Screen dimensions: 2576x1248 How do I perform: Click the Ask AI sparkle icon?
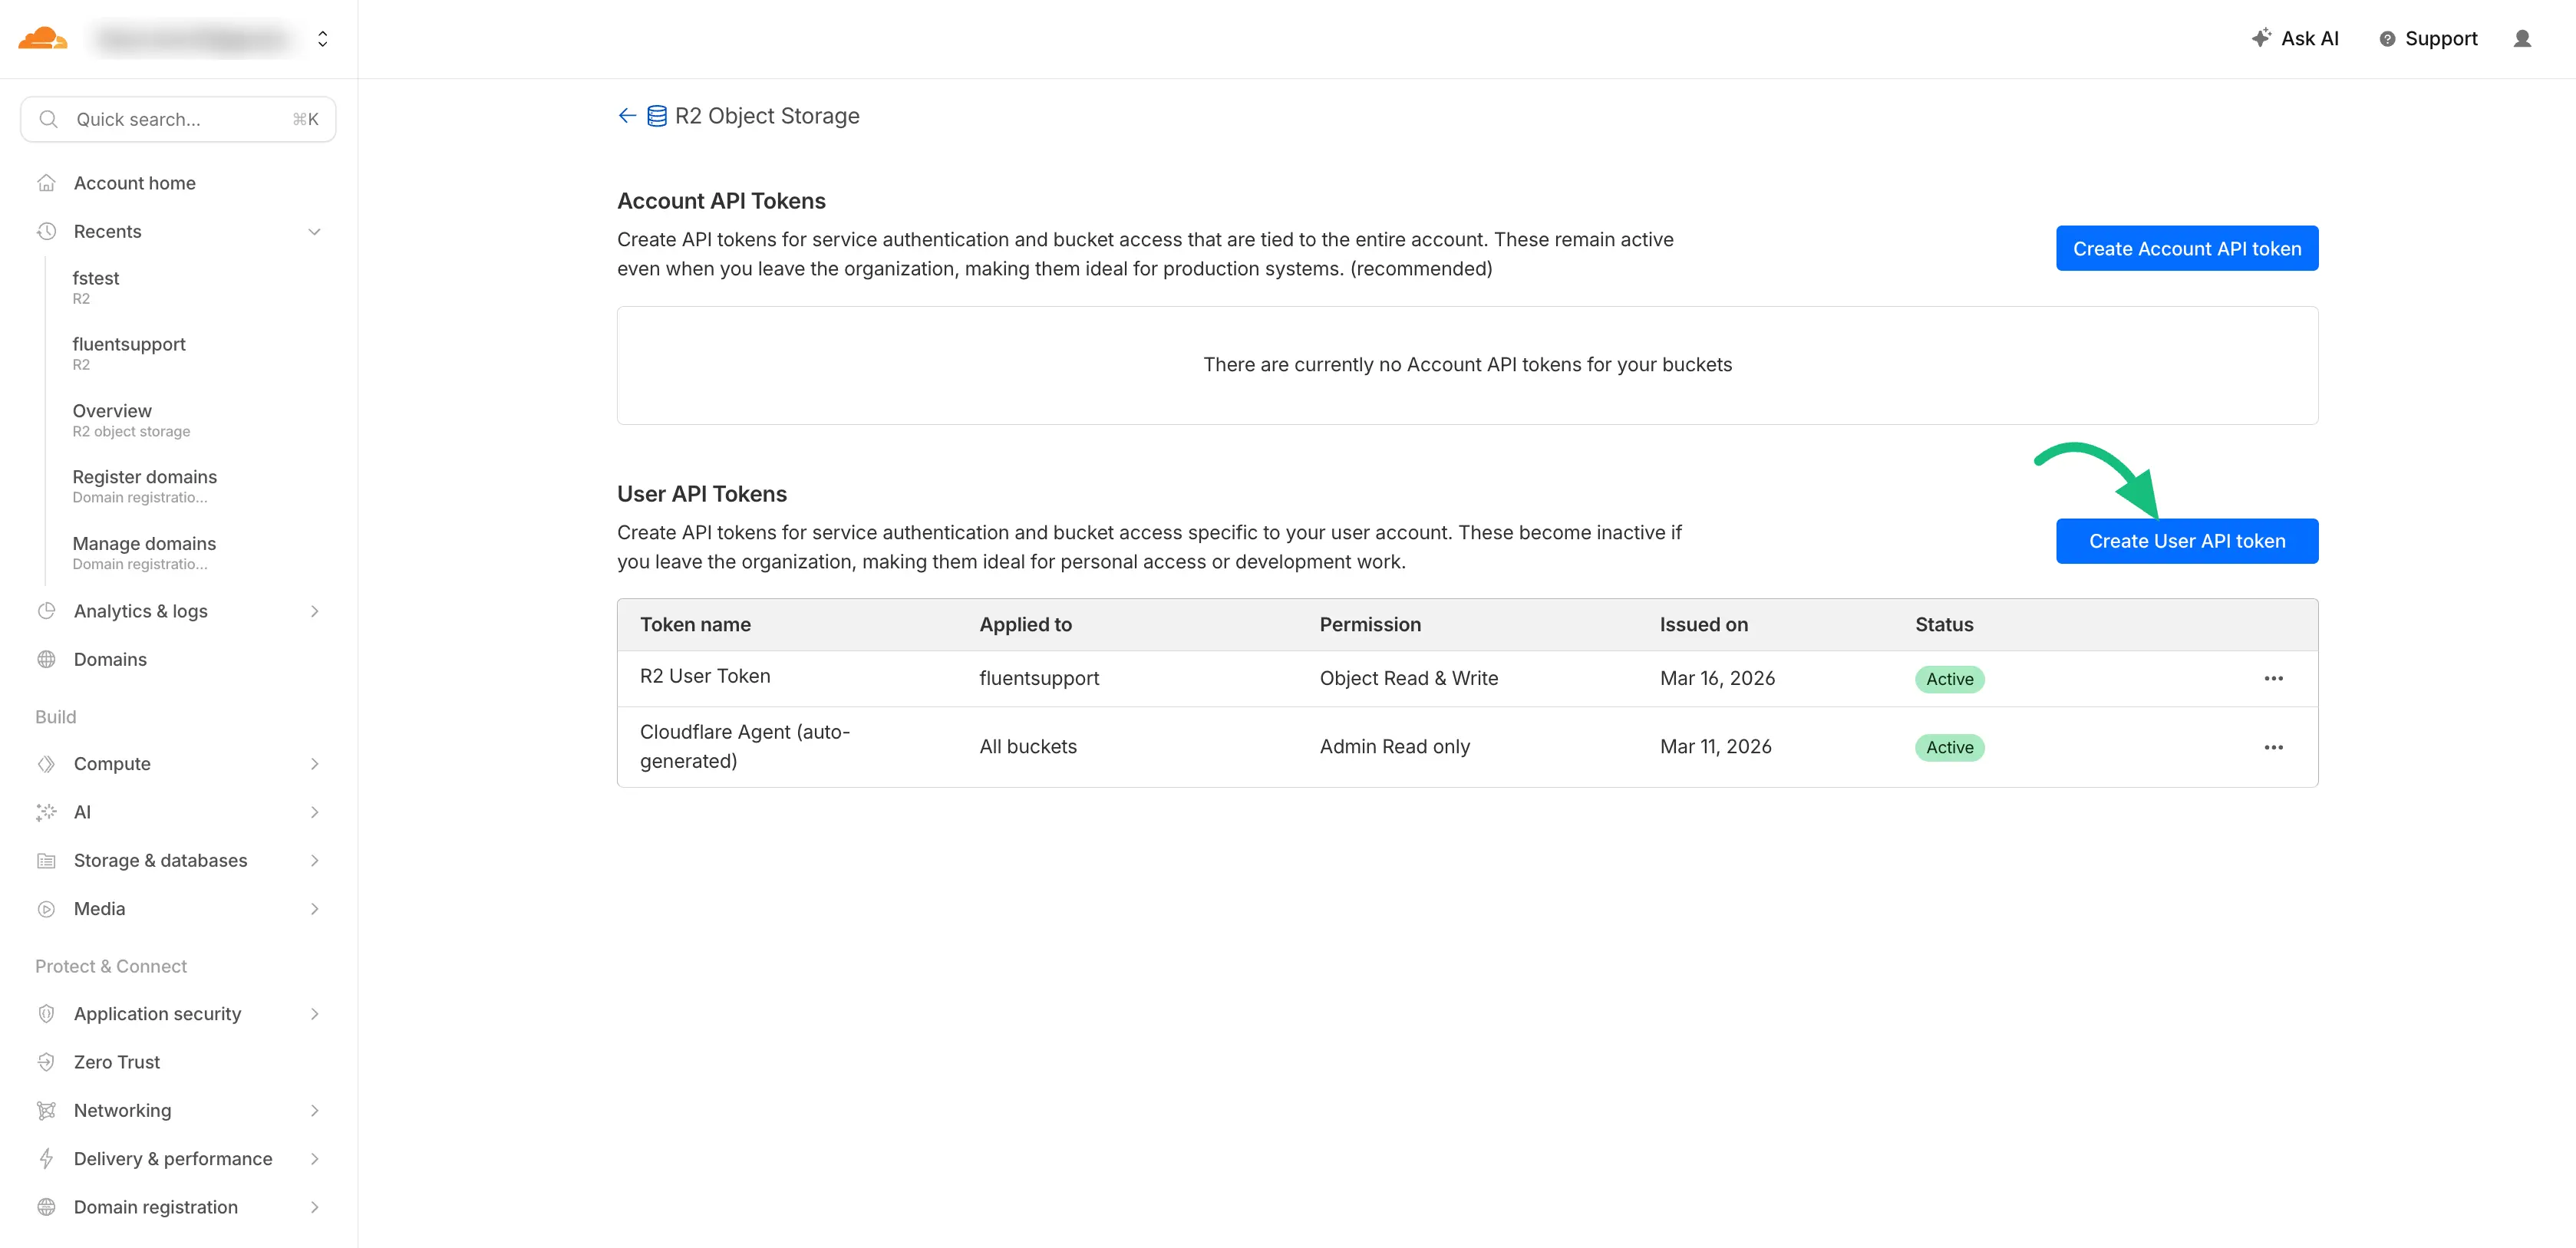[2260, 38]
